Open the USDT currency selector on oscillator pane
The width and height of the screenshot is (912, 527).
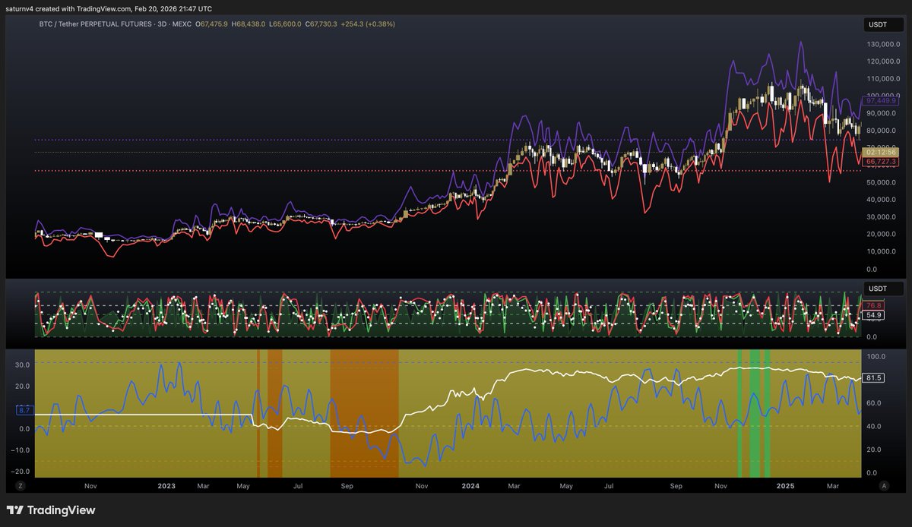(x=884, y=289)
